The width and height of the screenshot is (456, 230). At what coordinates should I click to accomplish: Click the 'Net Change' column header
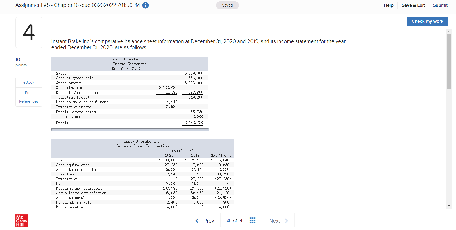click(x=221, y=155)
